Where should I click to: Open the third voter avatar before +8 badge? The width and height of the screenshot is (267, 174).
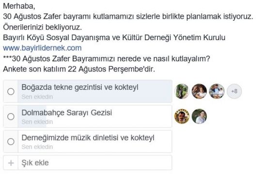[217, 91]
